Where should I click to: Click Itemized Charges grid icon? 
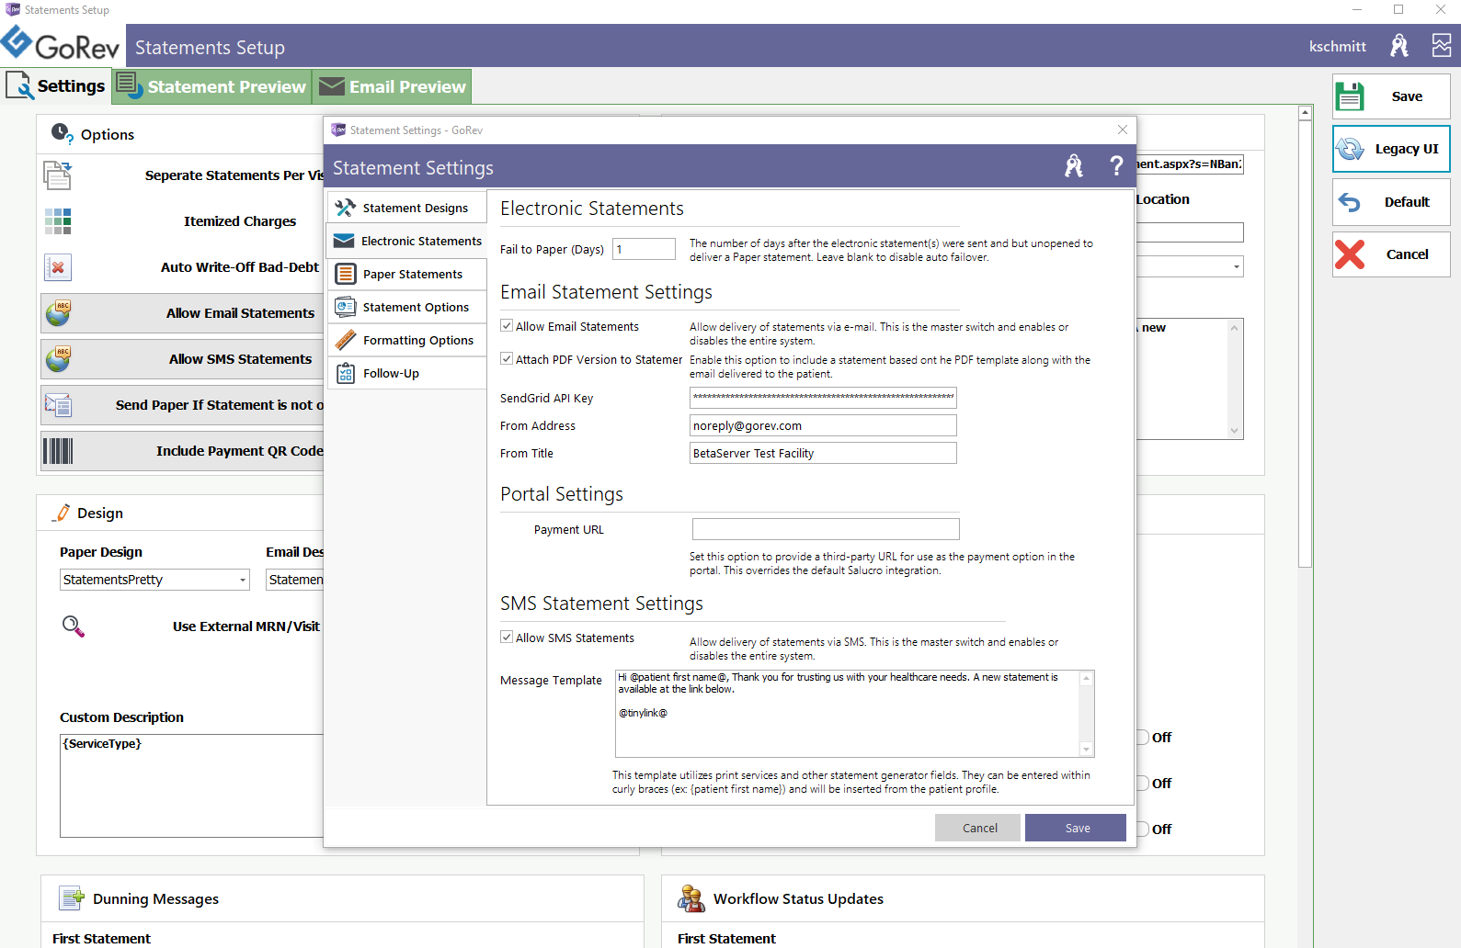(x=58, y=220)
